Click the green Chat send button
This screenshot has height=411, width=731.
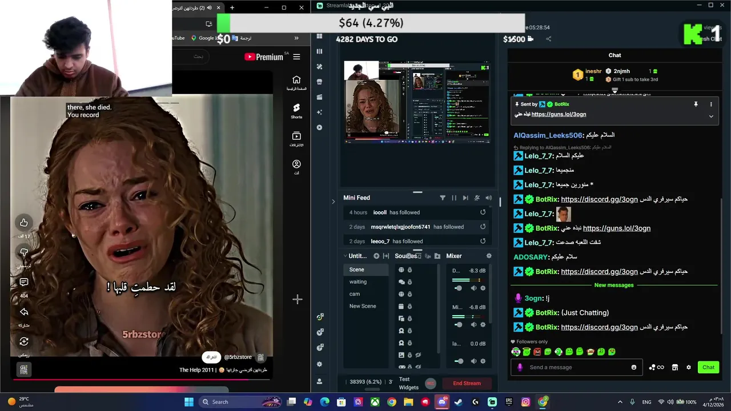tap(708, 367)
